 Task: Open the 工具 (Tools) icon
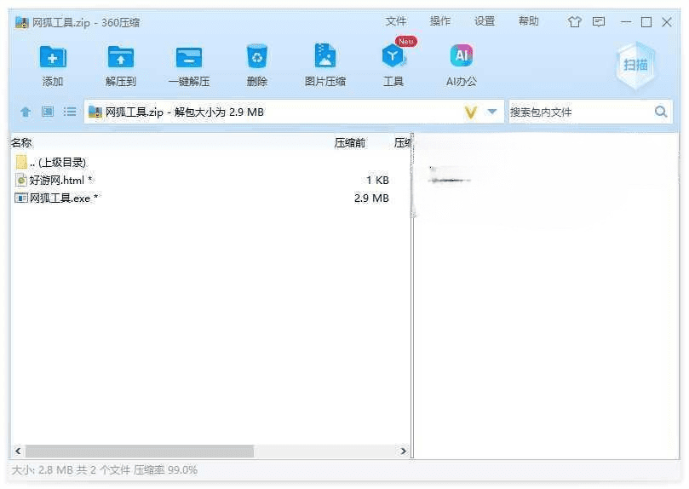click(393, 58)
